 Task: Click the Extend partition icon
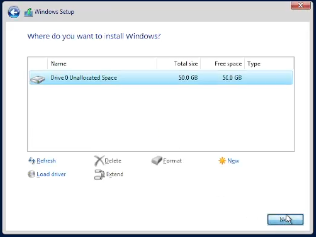click(99, 174)
